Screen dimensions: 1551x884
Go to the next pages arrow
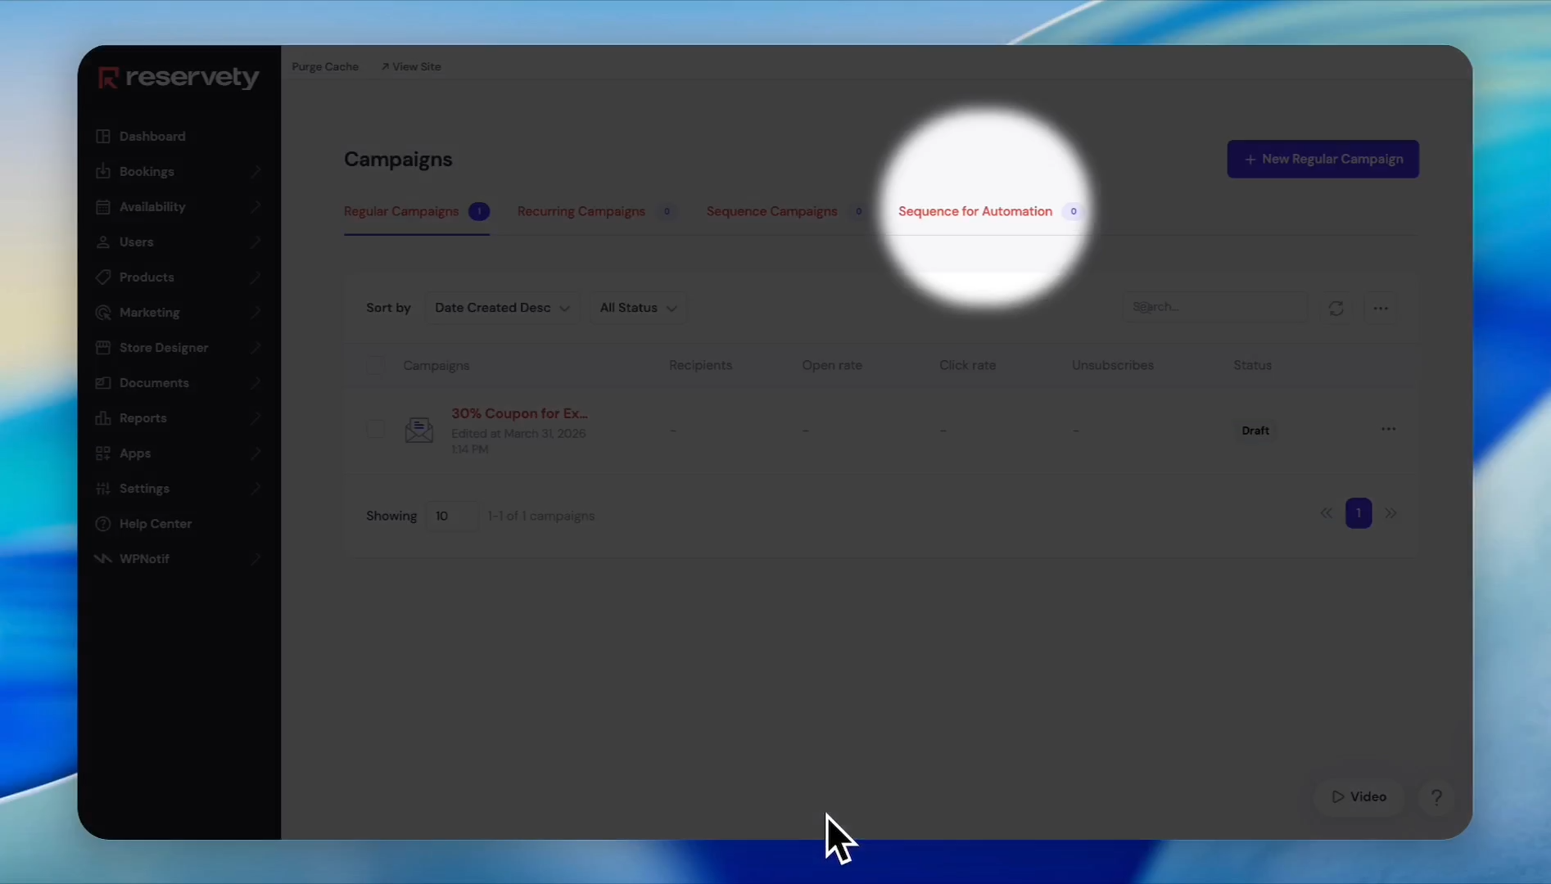[x=1390, y=513]
